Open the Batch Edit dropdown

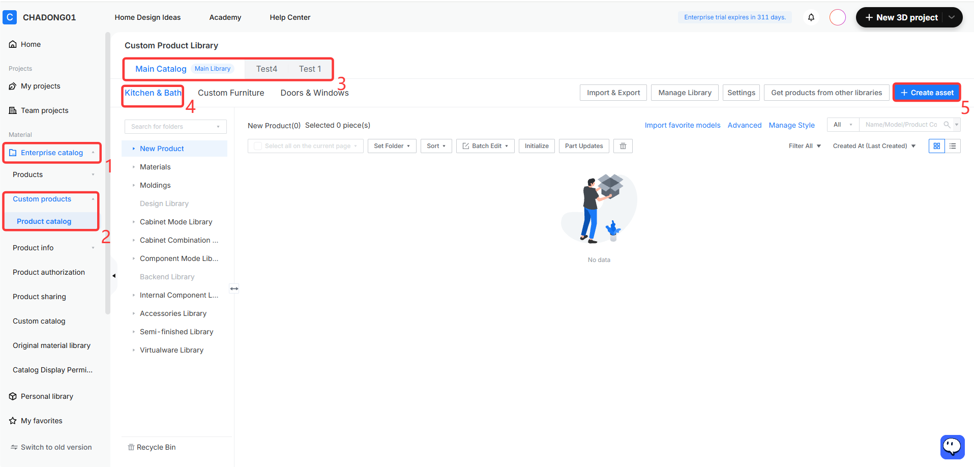click(x=485, y=146)
